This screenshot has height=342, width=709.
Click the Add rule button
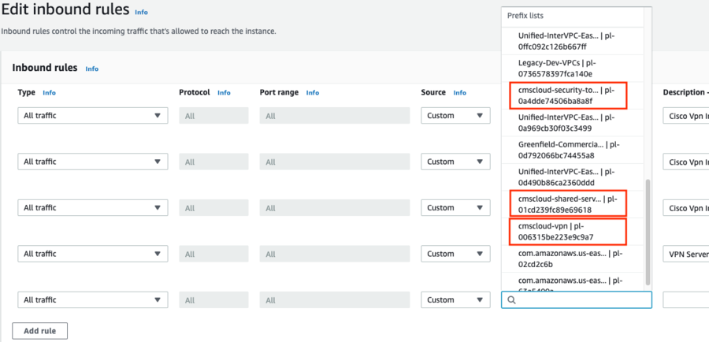tap(40, 331)
